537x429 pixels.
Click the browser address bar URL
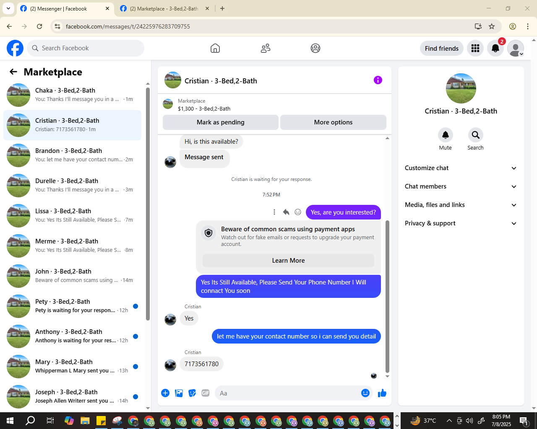click(128, 26)
